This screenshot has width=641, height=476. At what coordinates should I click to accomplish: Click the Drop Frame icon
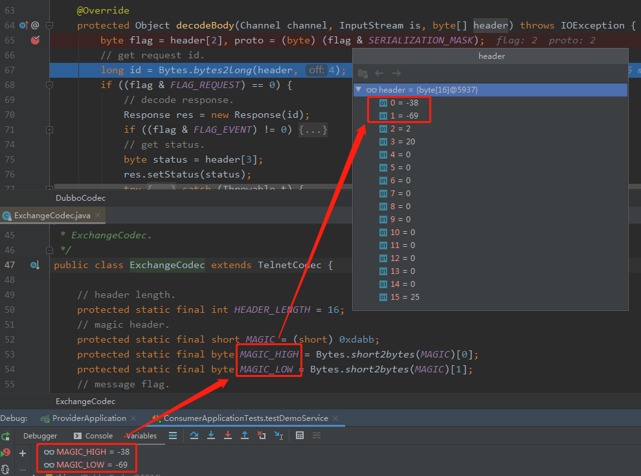click(x=262, y=435)
